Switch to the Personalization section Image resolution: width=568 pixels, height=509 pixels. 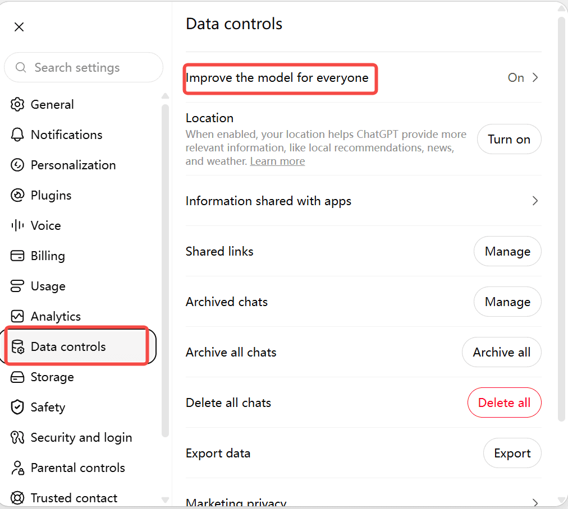pos(79,165)
